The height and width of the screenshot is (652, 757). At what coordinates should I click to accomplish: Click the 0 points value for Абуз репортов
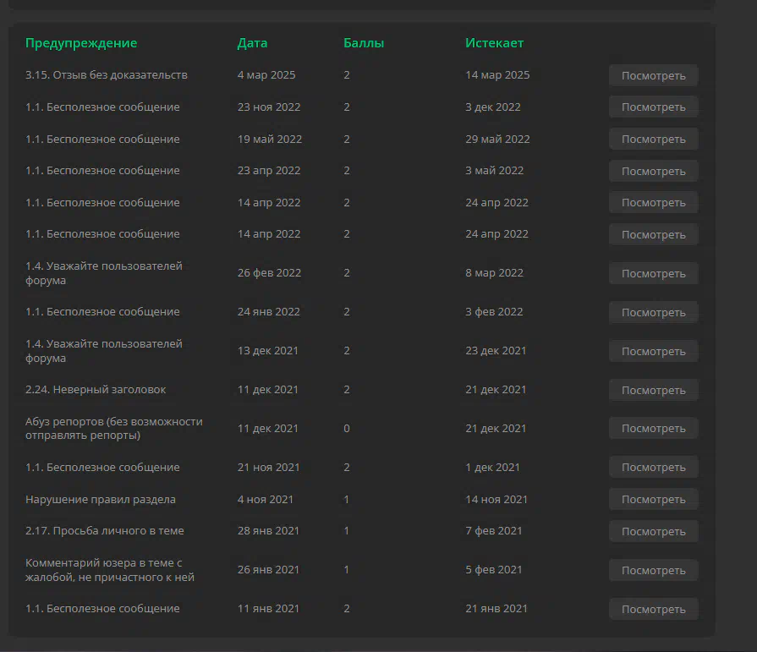347,429
